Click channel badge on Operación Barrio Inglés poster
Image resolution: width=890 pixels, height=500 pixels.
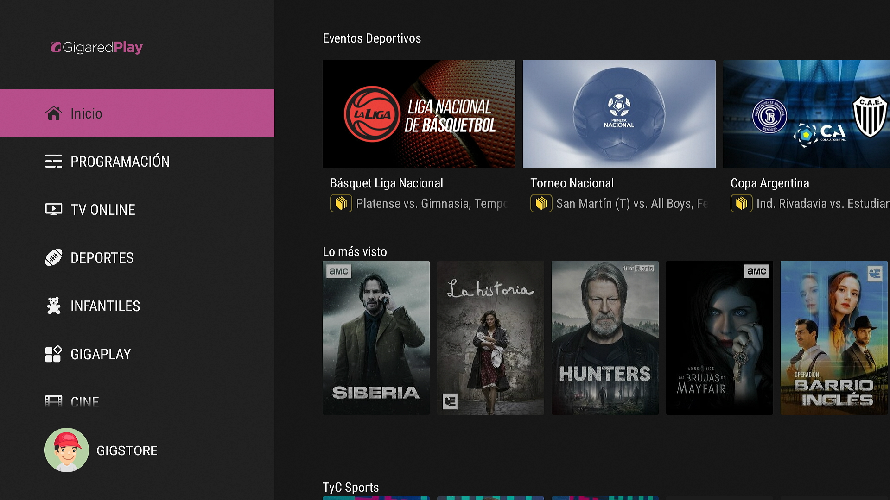tap(875, 274)
